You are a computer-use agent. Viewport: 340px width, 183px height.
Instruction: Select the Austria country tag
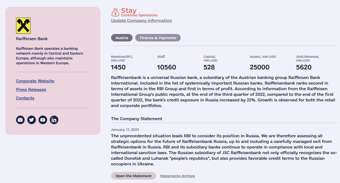click(122, 38)
